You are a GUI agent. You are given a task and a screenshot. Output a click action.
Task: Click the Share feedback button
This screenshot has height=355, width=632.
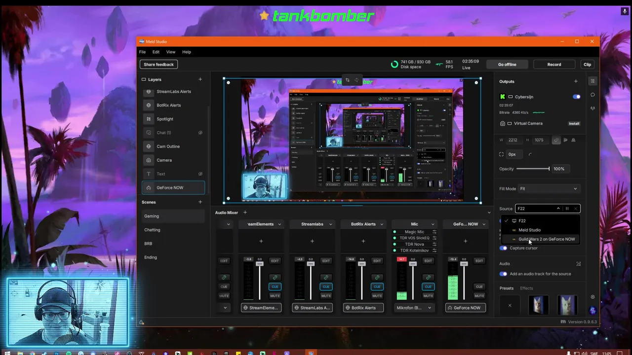point(158,65)
